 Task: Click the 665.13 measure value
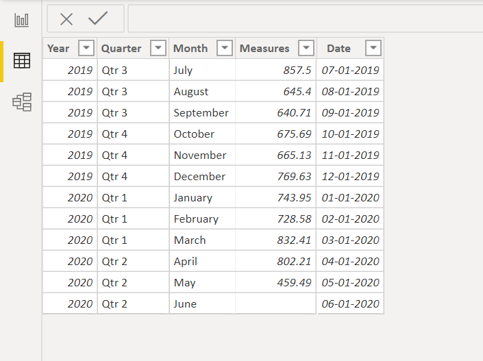pos(294,155)
